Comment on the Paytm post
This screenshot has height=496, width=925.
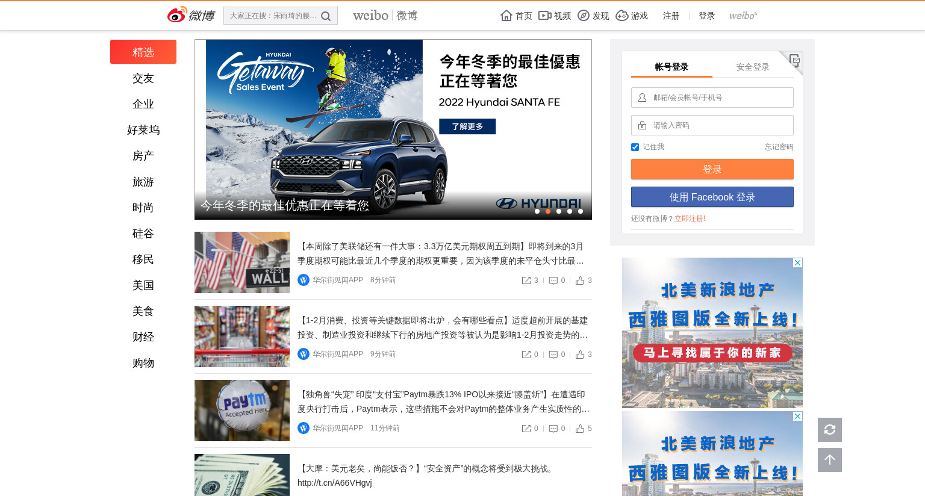pyautogui.click(x=553, y=429)
